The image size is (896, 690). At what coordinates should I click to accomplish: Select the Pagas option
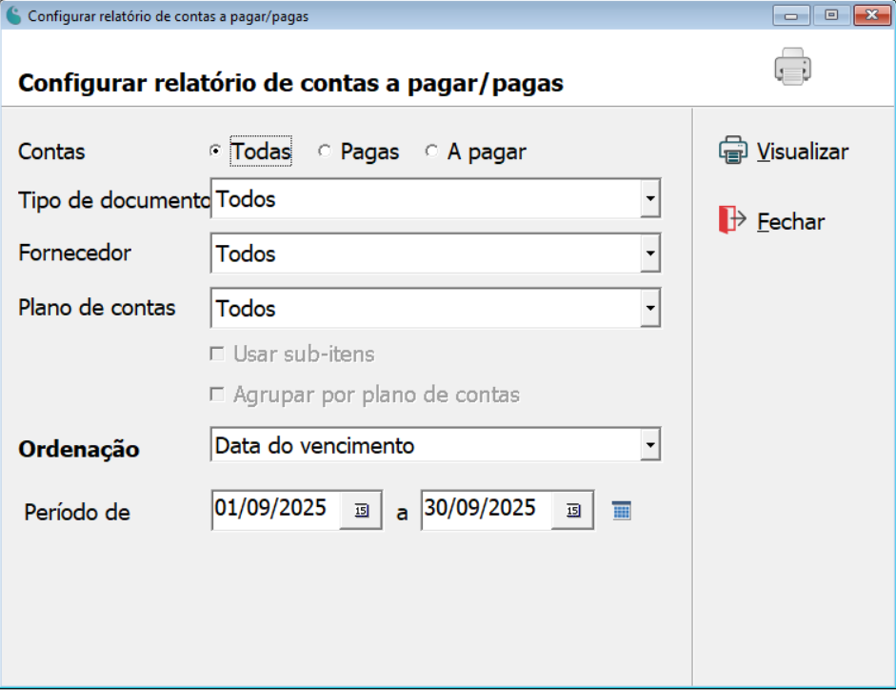click(x=324, y=150)
